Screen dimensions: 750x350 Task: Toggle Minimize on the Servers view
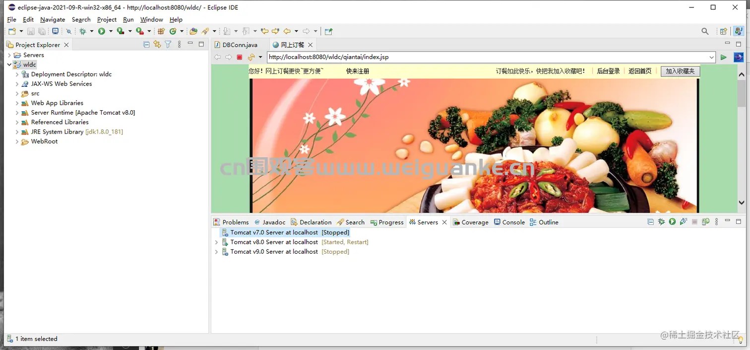coord(727,221)
